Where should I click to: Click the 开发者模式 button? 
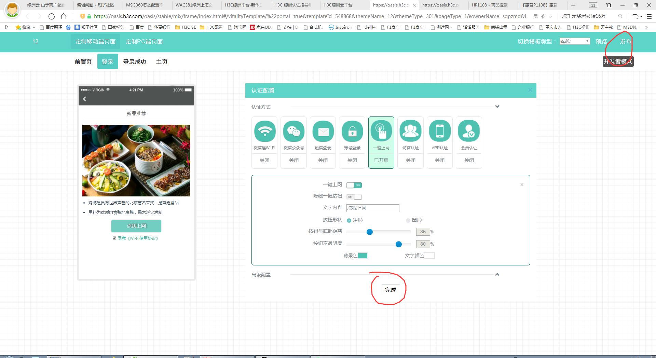[x=618, y=61]
